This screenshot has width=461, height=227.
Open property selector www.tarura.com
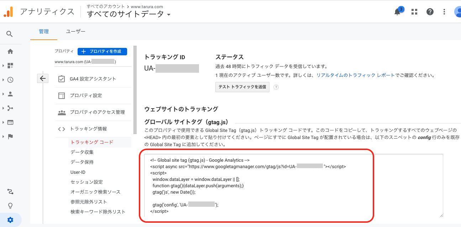pyautogui.click(x=93, y=62)
